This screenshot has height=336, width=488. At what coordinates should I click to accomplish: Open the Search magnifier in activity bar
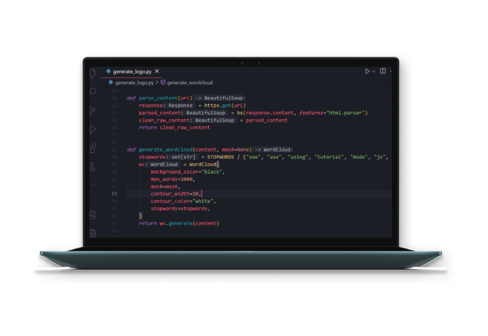tap(93, 91)
